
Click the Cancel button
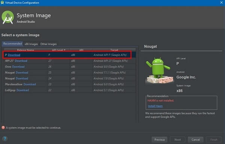coord(196,139)
